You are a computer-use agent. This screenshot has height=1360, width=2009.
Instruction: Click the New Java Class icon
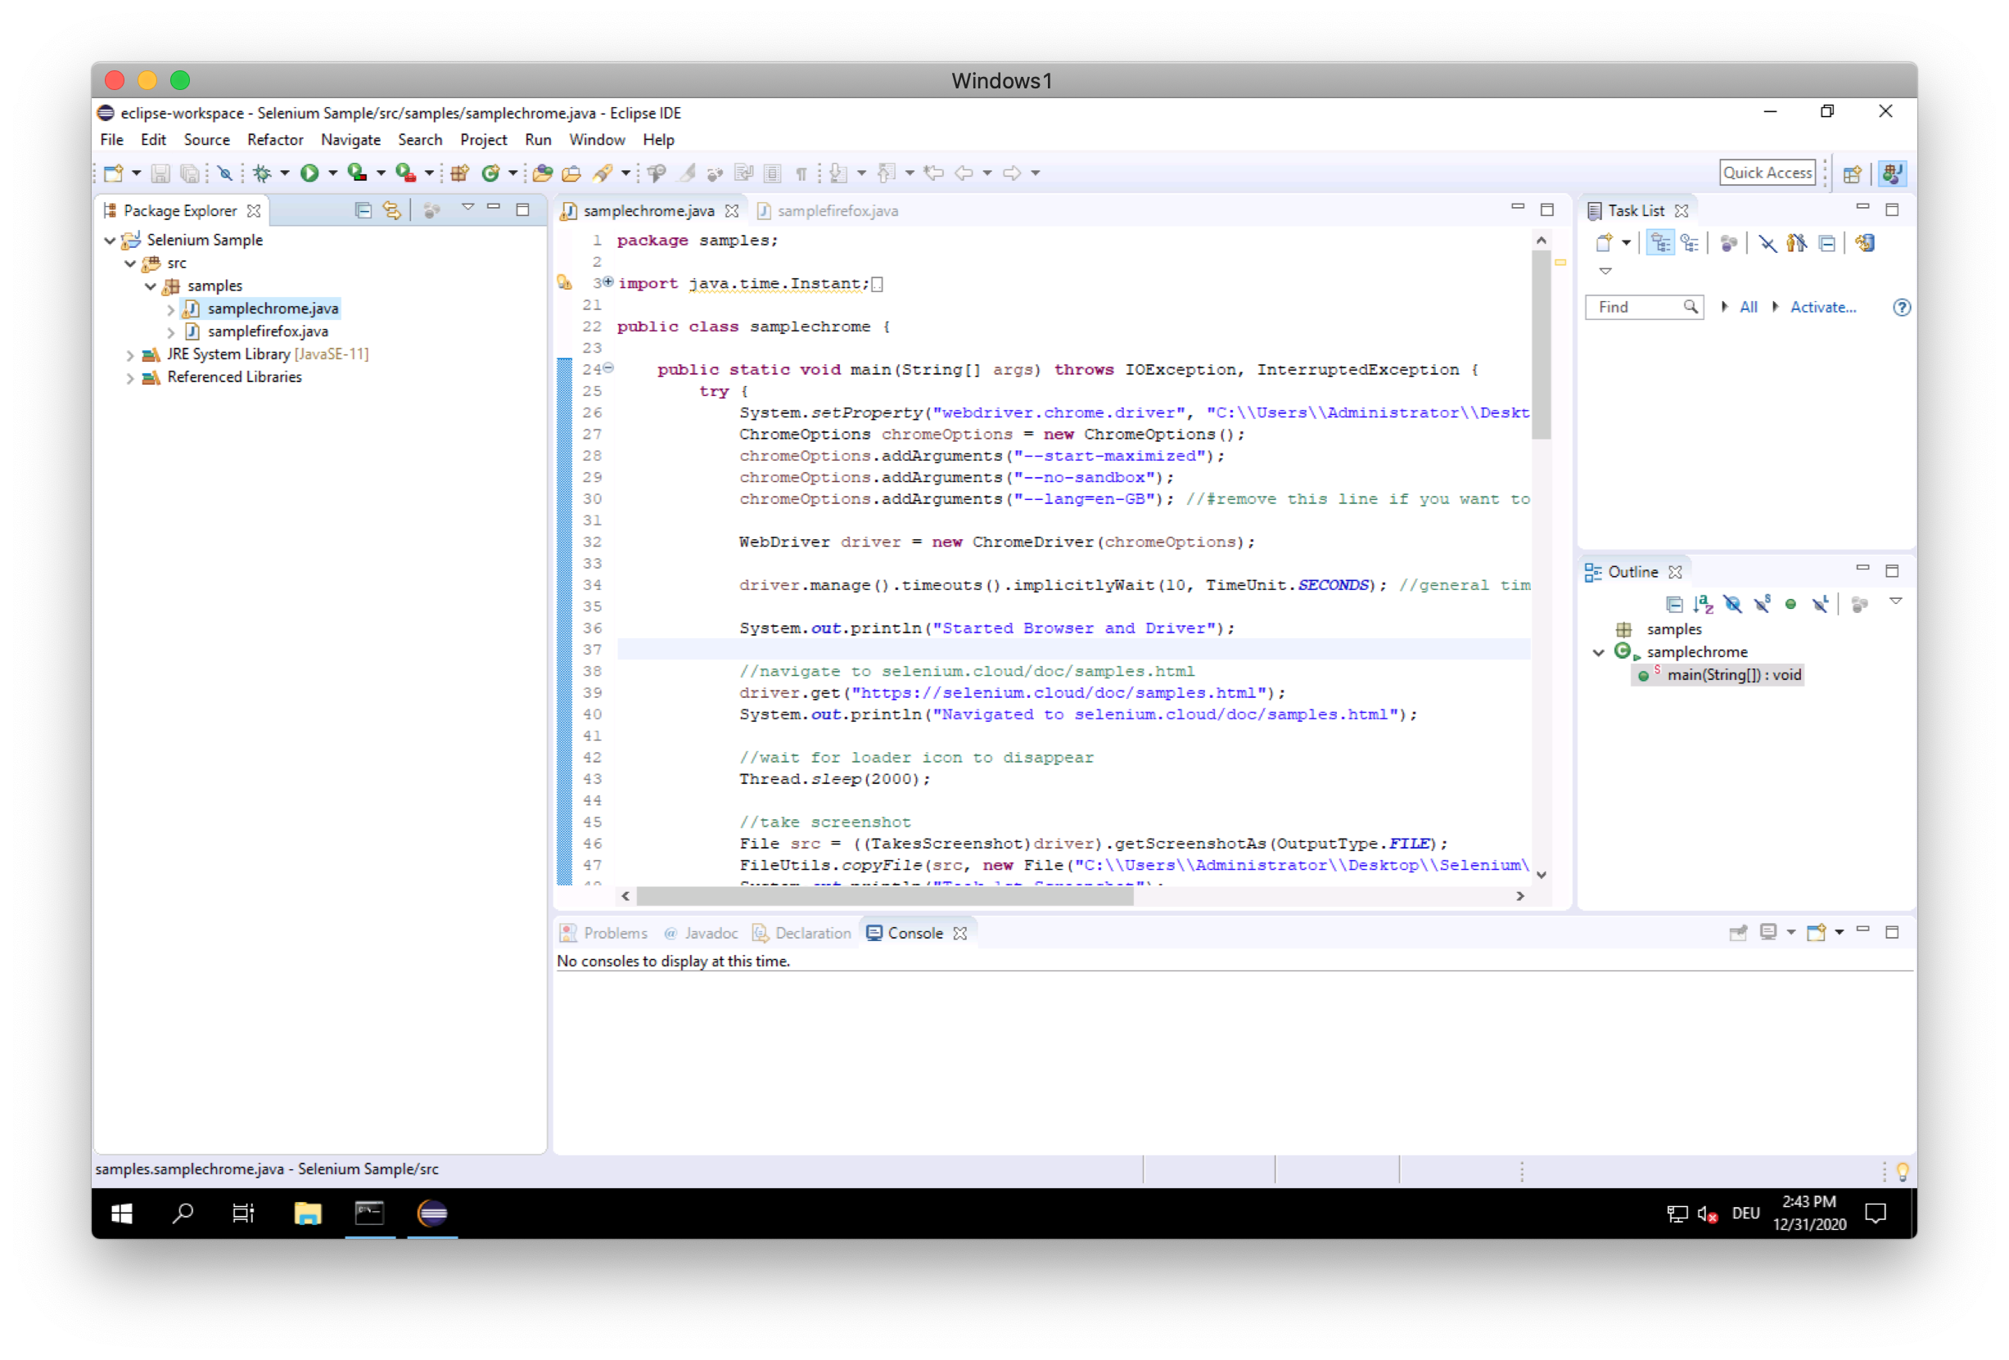490,173
